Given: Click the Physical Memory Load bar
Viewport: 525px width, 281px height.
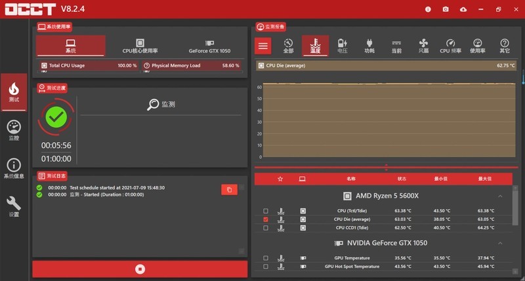Looking at the screenshot, I should [x=192, y=66].
